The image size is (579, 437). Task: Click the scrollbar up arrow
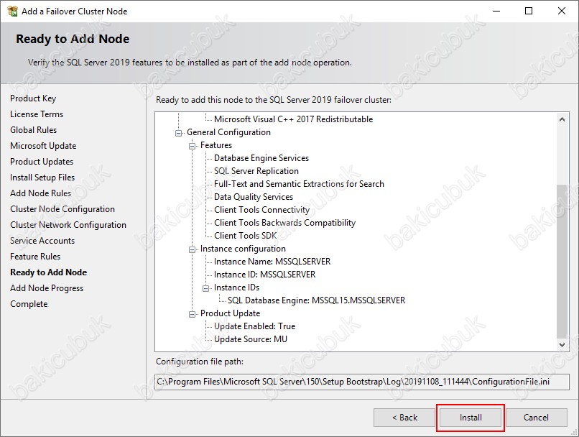(x=562, y=119)
